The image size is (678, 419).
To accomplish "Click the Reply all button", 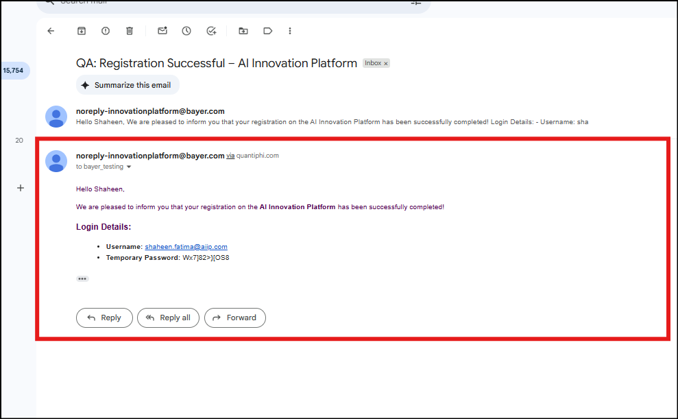I will tap(168, 318).
